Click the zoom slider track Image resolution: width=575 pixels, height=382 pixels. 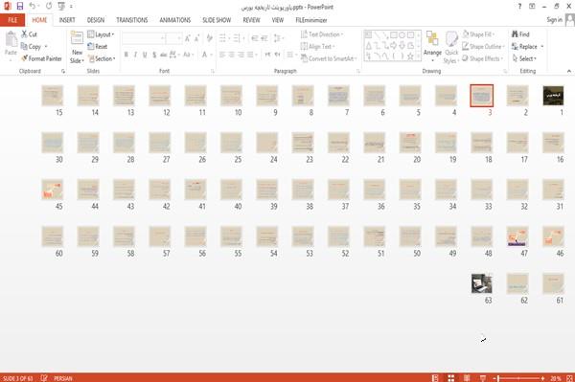click(x=518, y=378)
